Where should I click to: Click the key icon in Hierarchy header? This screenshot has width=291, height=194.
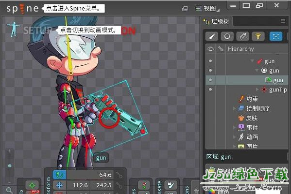[x=221, y=49]
